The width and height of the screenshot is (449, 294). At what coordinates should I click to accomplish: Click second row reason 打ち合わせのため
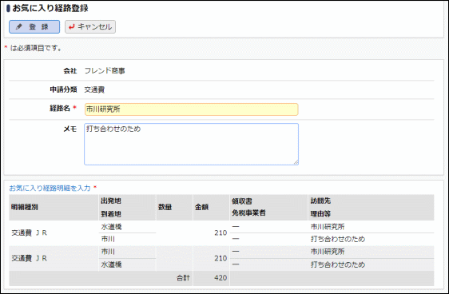[338, 264]
